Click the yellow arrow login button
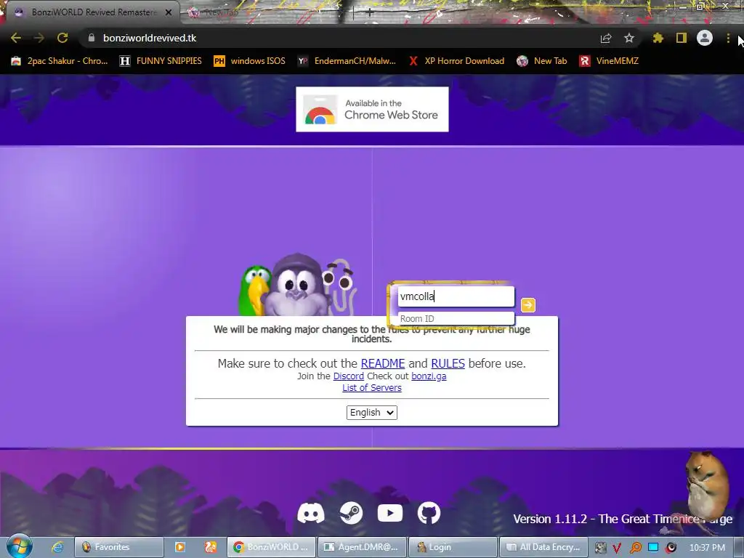 point(528,305)
